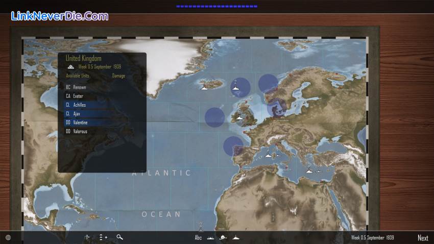Select light cruiser Achilles in the list
Viewport: 434px width, 244px height.
click(79, 105)
